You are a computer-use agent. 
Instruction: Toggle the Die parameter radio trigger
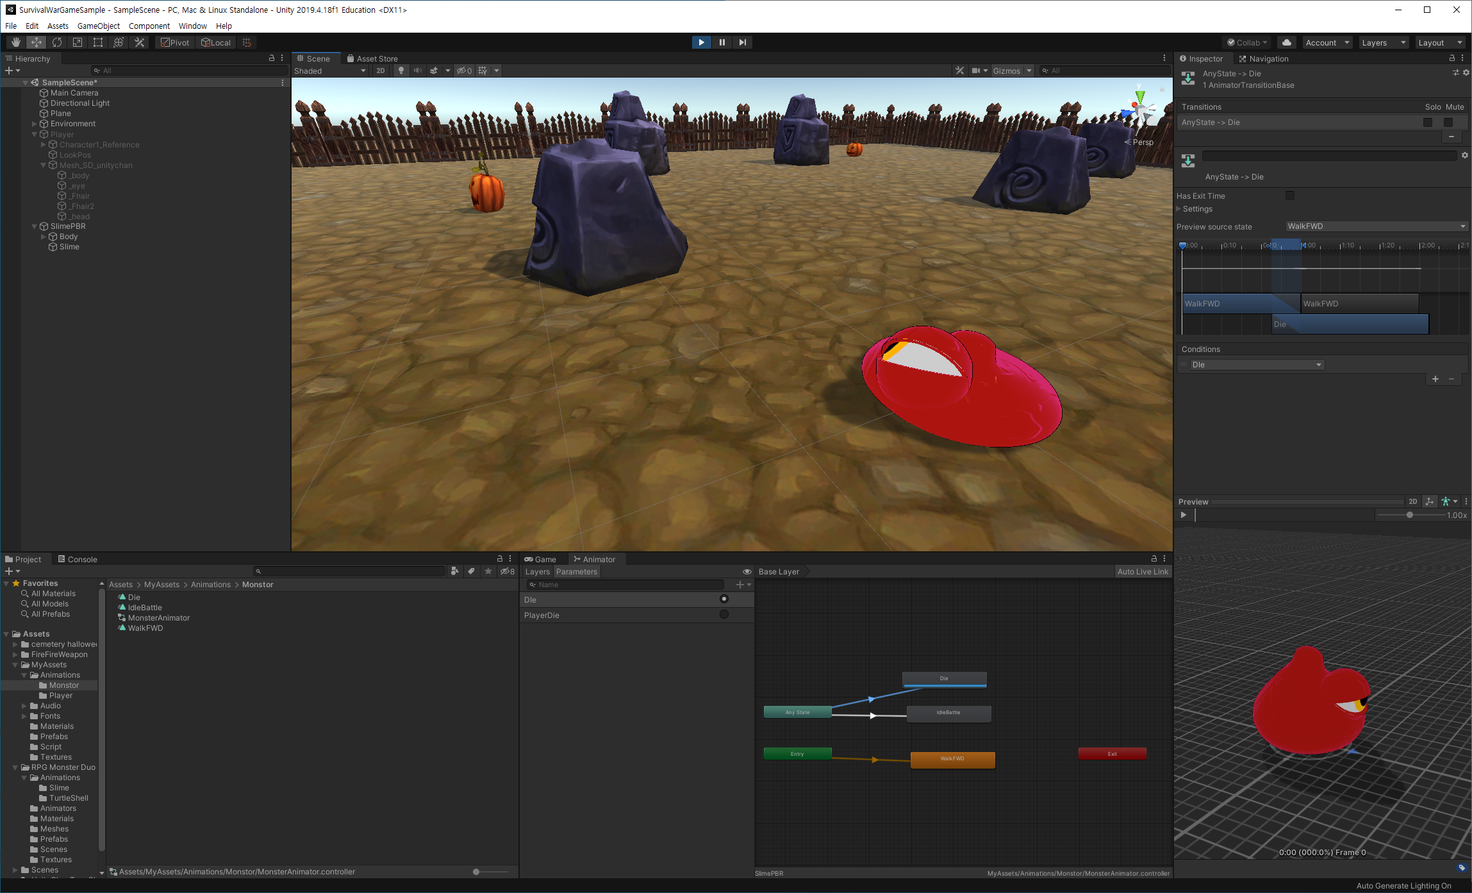[x=724, y=599]
